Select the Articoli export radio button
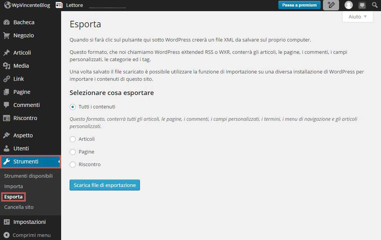The image size is (381, 240). pyautogui.click(x=73, y=139)
